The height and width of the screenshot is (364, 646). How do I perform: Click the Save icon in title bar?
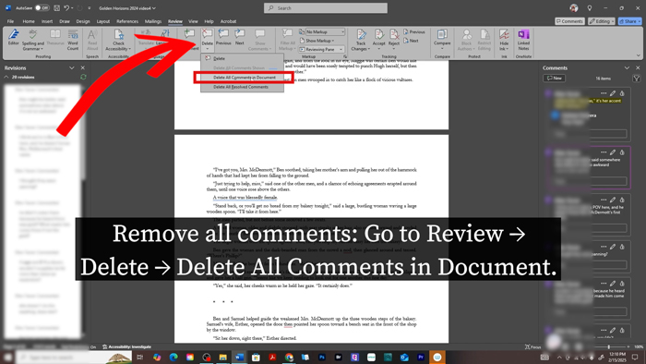coord(56,7)
